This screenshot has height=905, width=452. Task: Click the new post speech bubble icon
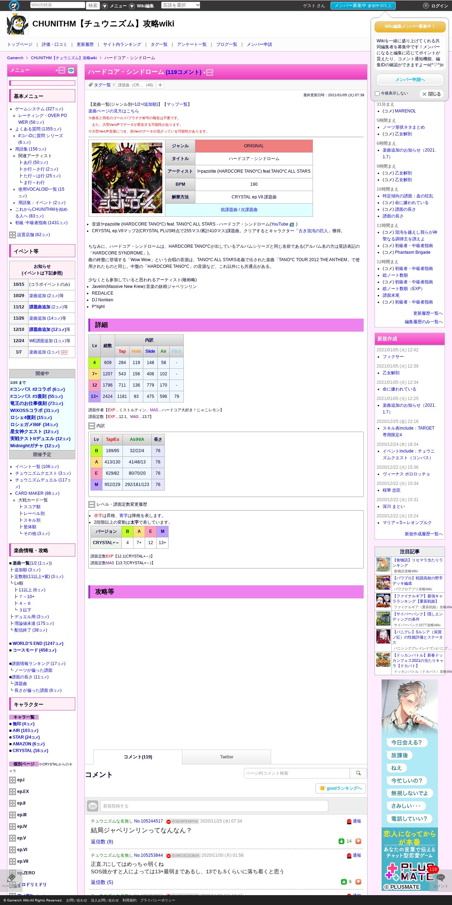[x=93, y=806]
